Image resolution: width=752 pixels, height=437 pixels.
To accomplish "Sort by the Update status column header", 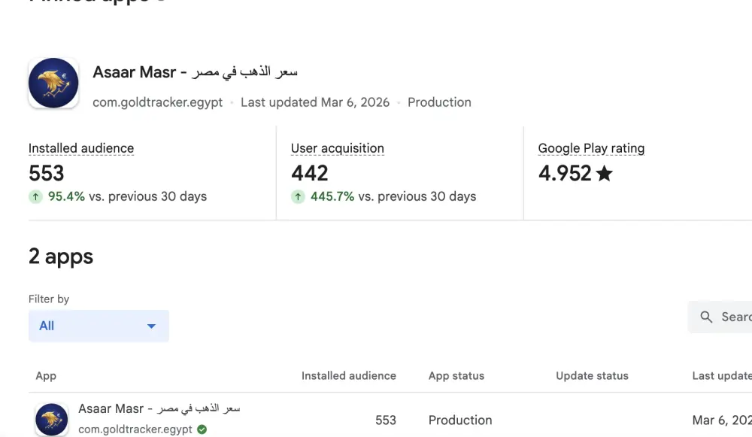I will pos(592,376).
